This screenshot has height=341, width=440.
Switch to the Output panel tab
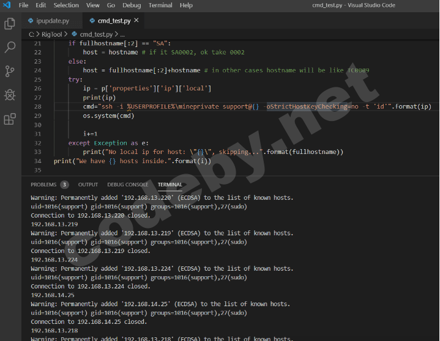[x=88, y=185]
